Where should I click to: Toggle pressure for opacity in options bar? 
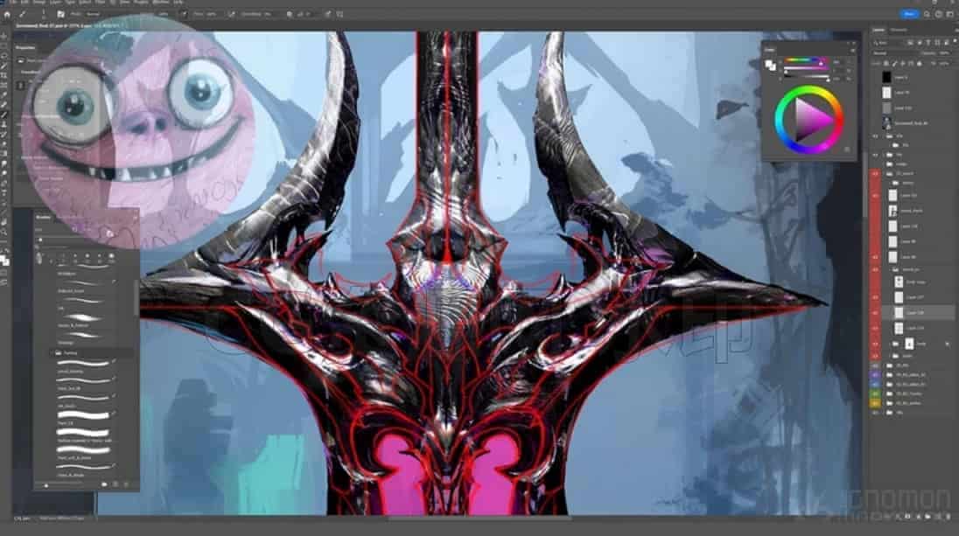coord(184,14)
